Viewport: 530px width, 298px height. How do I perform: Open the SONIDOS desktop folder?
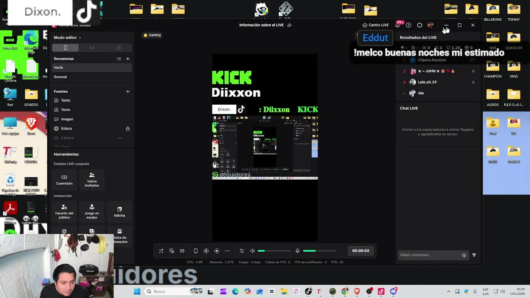[x=31, y=98]
